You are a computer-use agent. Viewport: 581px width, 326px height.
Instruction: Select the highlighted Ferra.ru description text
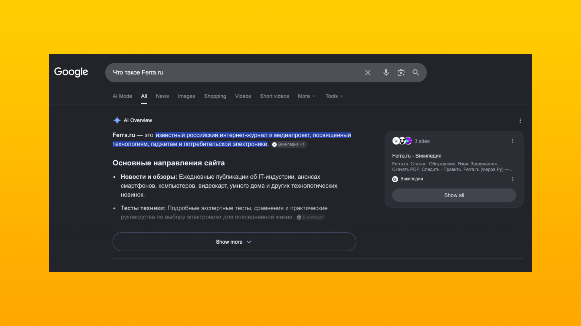[232, 139]
